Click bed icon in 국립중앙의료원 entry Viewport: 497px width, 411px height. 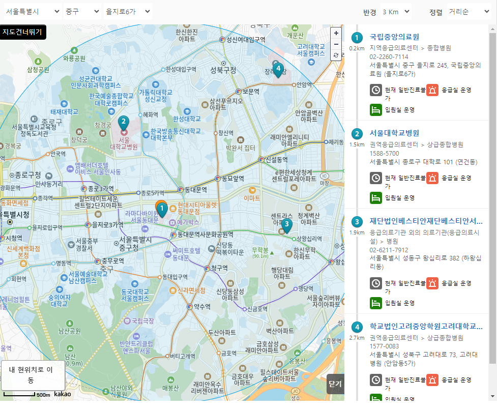pos(375,110)
